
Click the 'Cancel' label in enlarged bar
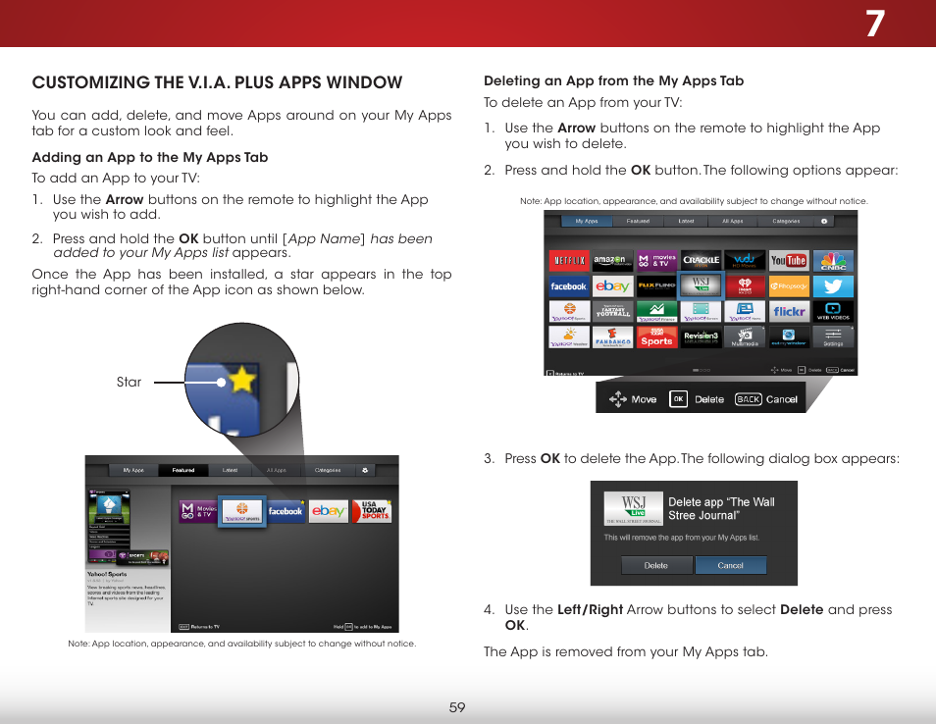tap(781, 399)
